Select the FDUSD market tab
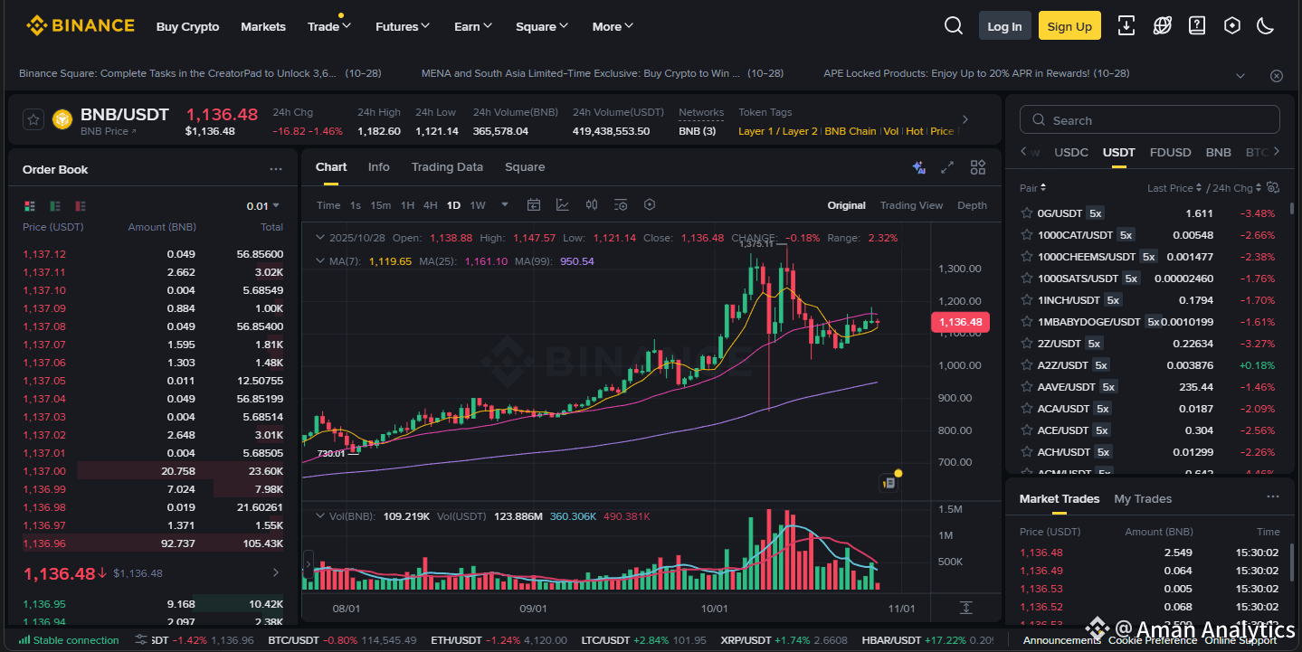The image size is (1302, 652). pos(1170,152)
